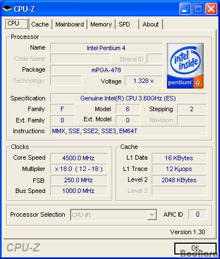Click the Multiplier x 18.0 field
220x259 pixels.
pos(78,169)
